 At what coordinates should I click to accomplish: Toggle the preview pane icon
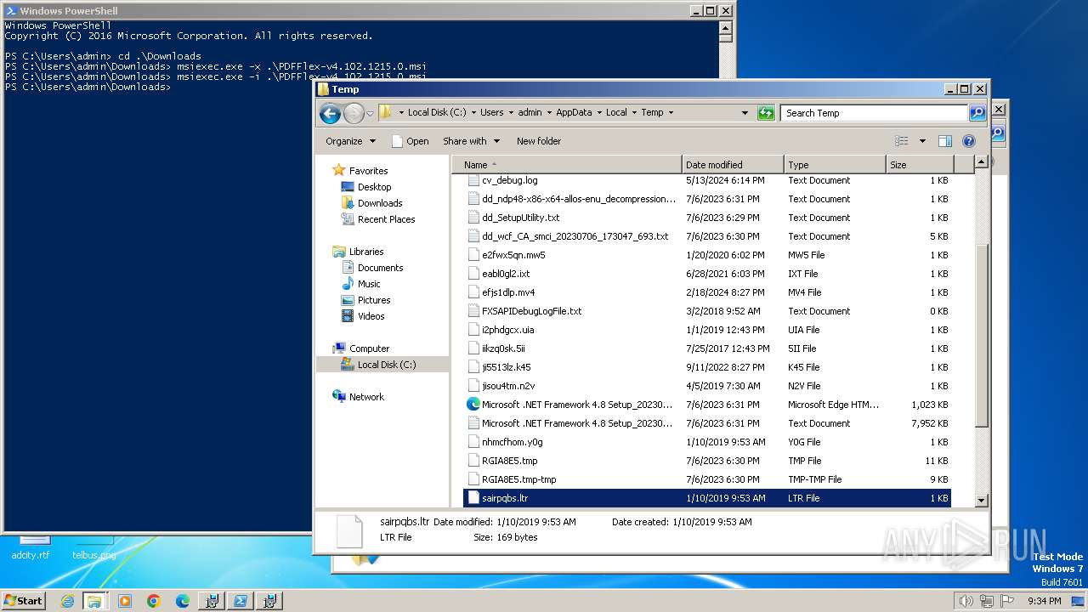click(x=945, y=141)
